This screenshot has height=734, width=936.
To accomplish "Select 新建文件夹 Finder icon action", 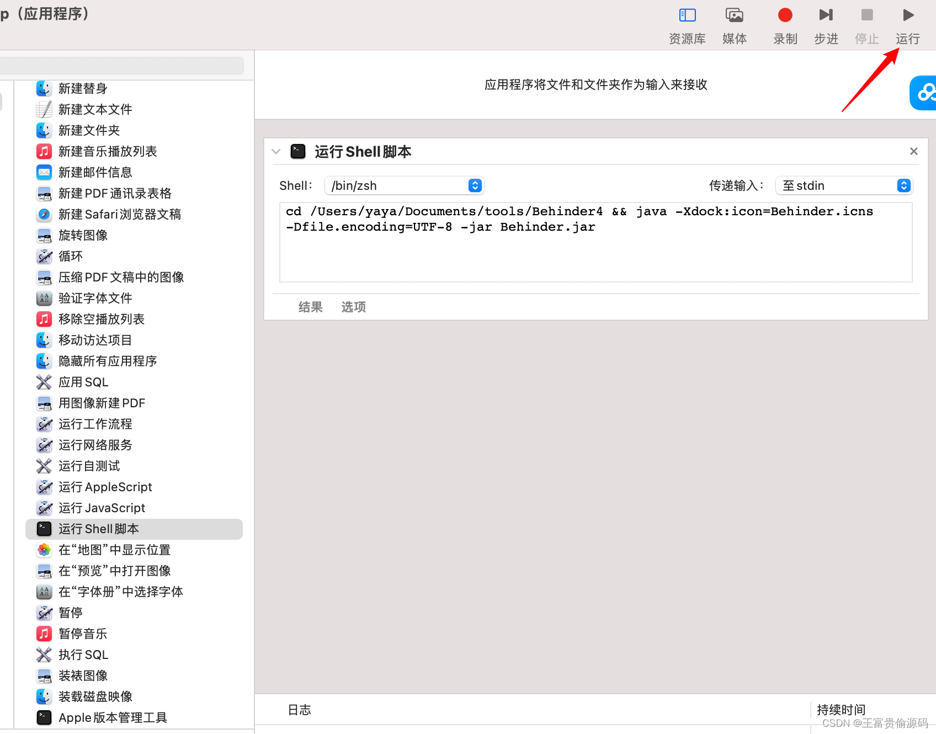I will (x=44, y=130).
